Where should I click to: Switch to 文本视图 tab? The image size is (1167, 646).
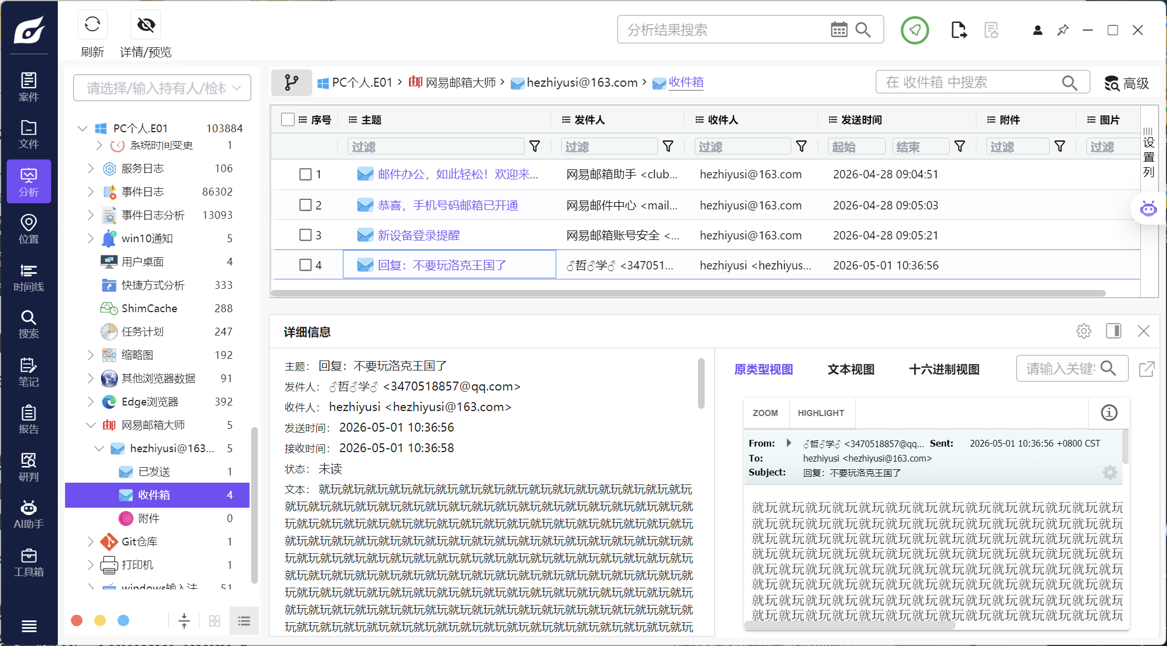pos(851,369)
